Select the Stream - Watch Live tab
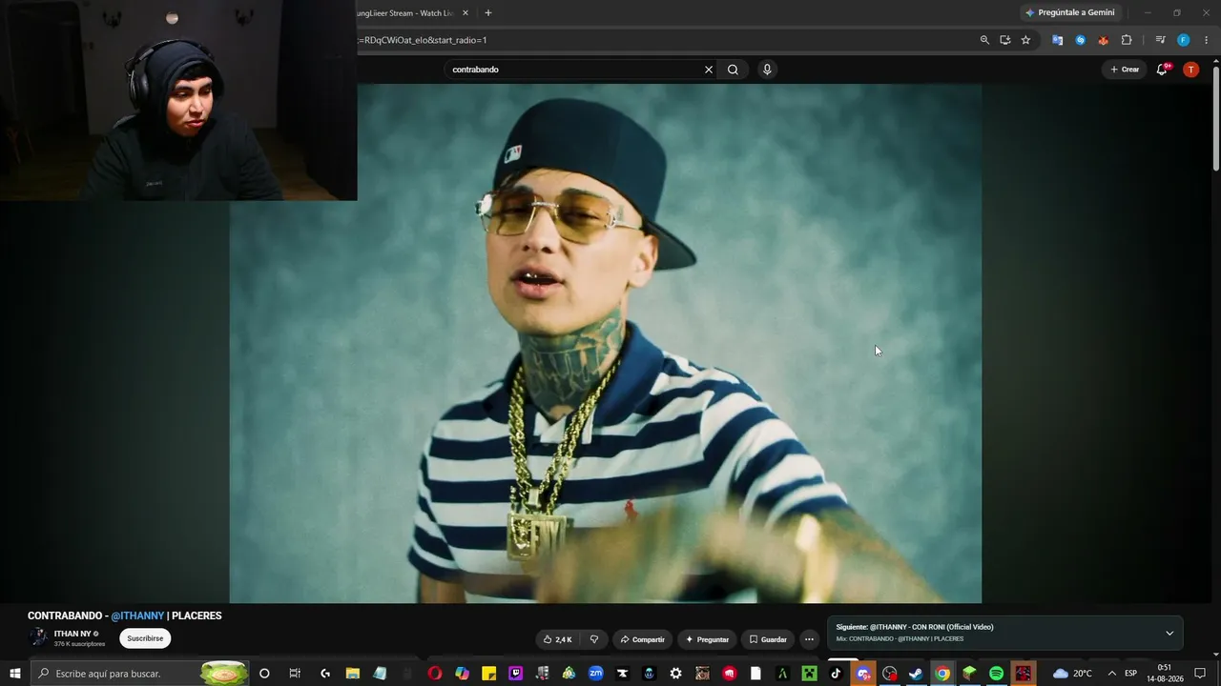The image size is (1221, 686). point(405,12)
